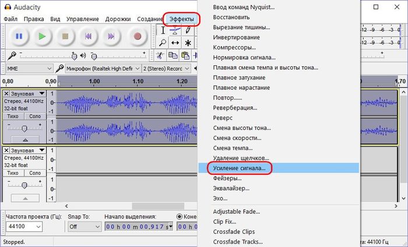Click the horizontal scrollbar thumb under tracks
Image resolution: width=408 pixels, height=247 pixels.
[158, 206]
